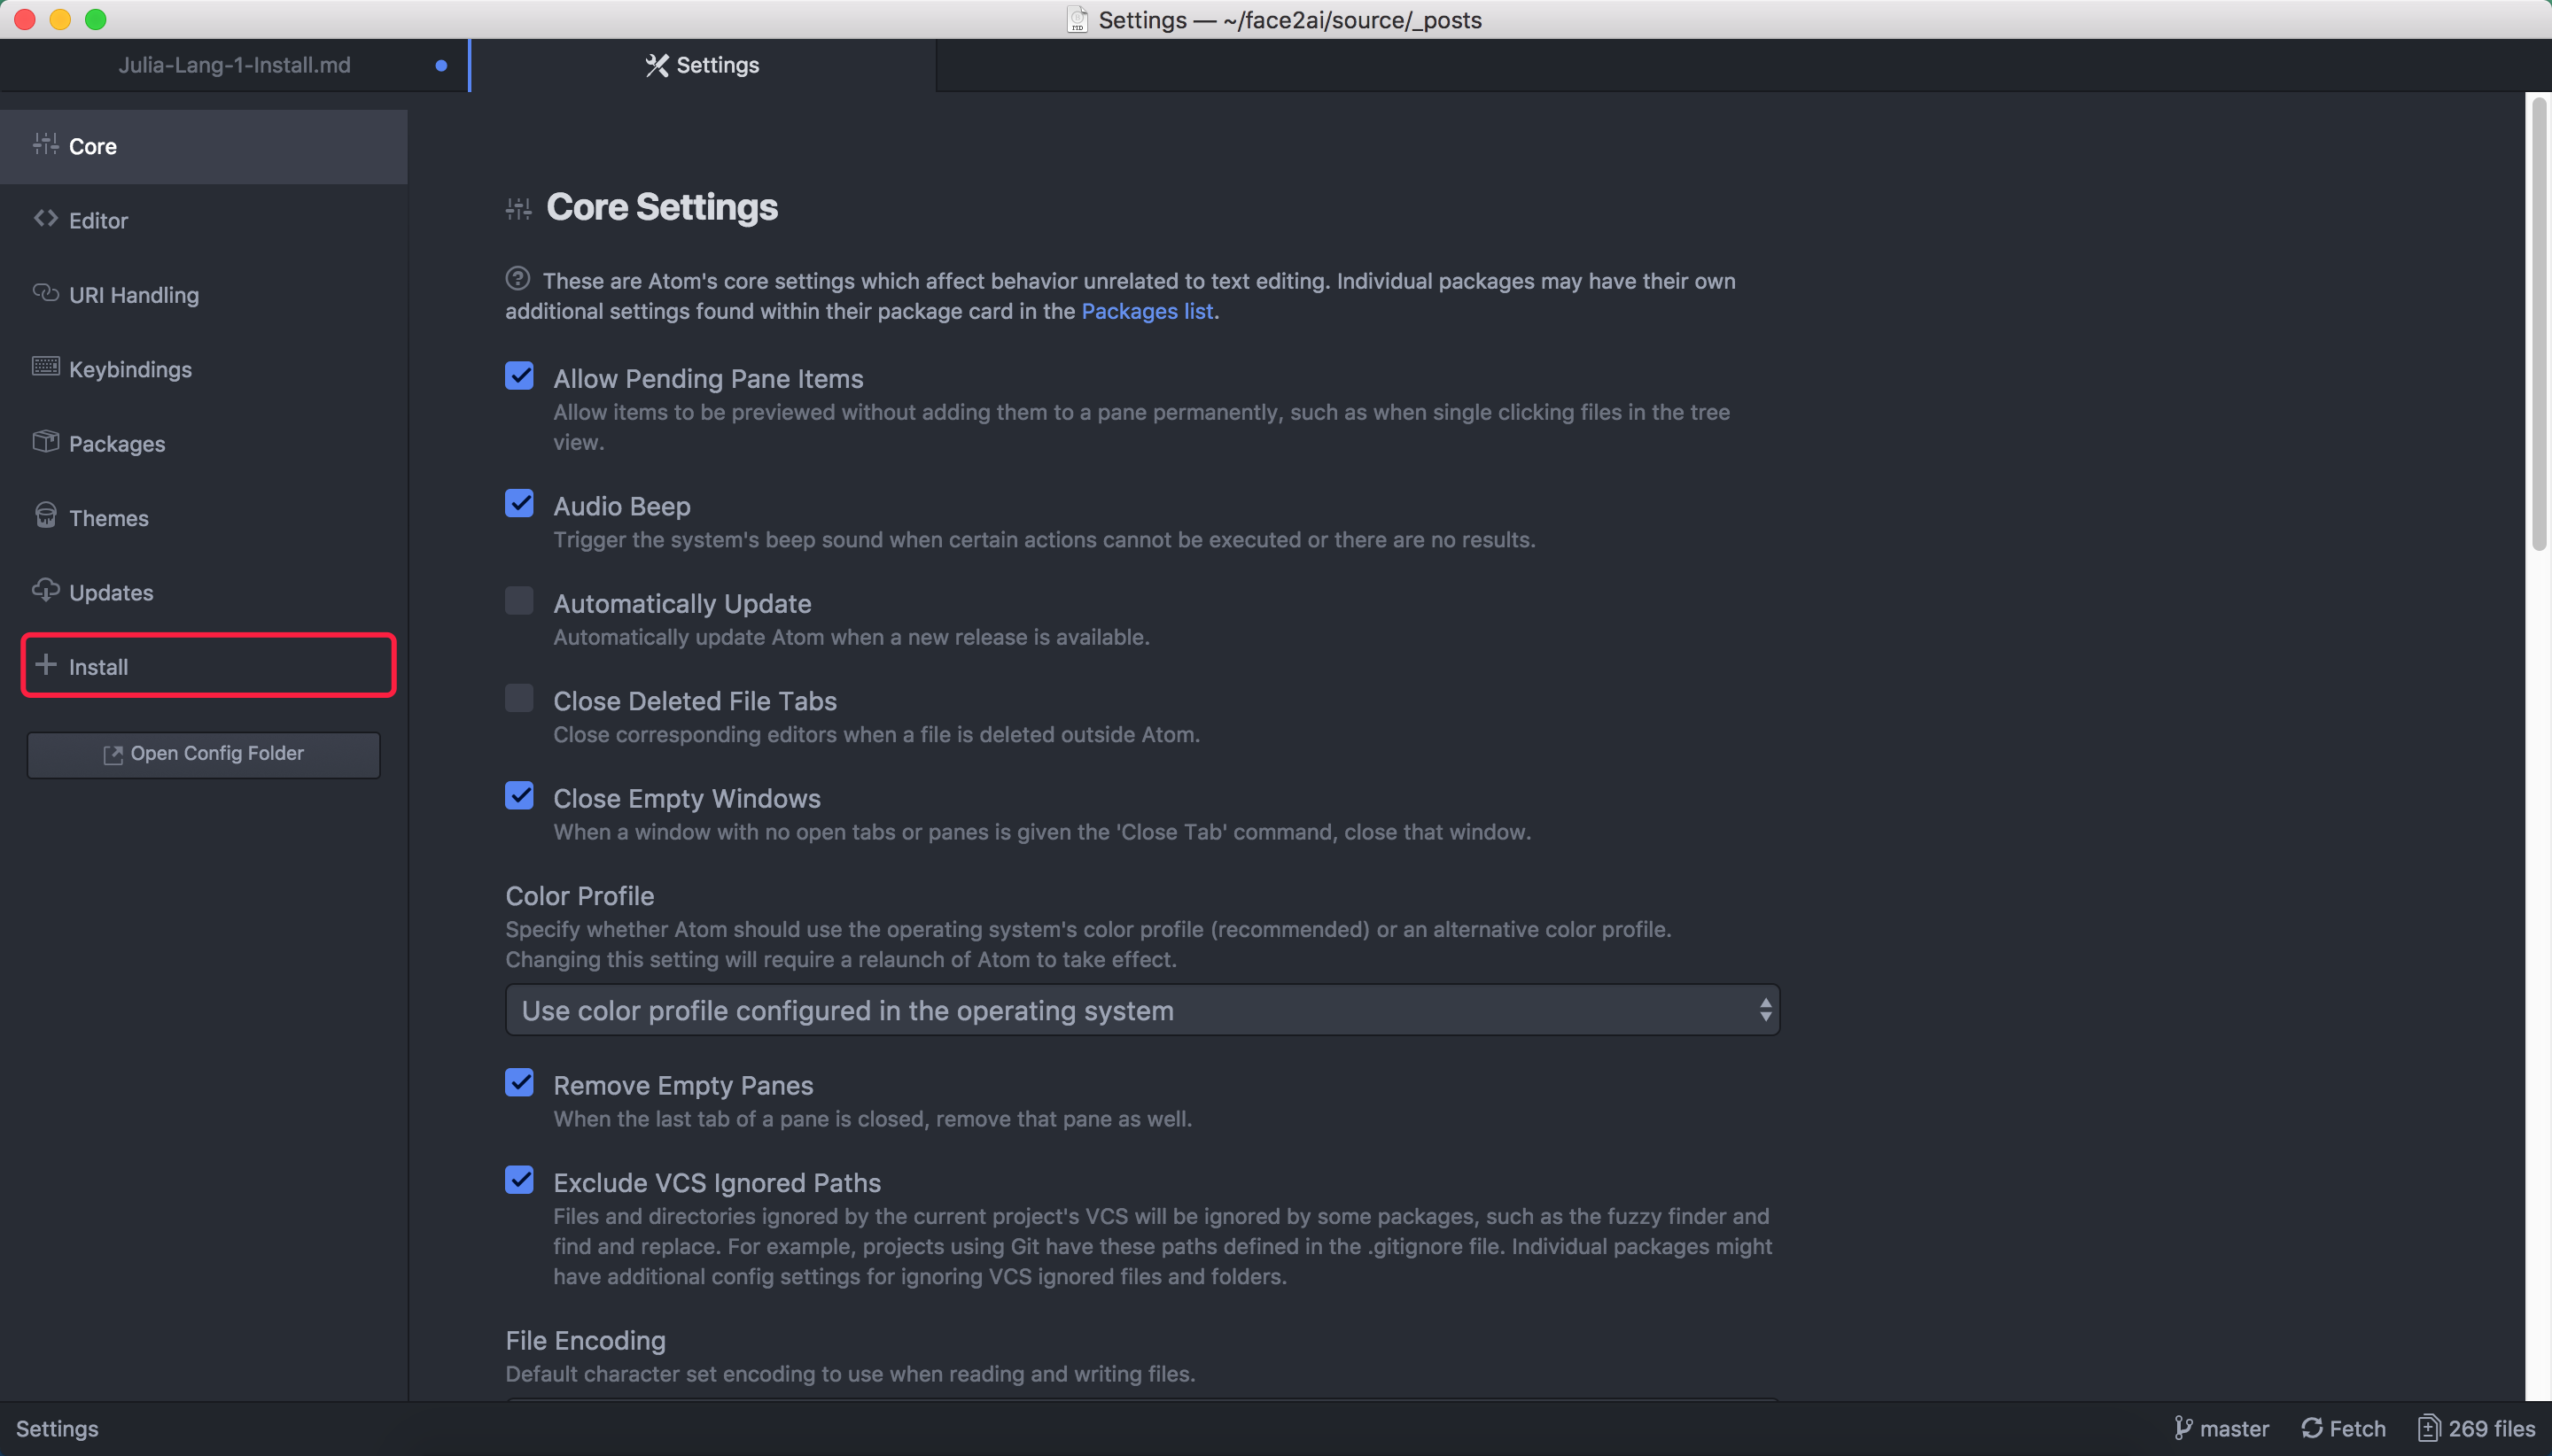Screen dimensions: 2552x1456
Task: Switch to the Julia-Lang-1-Install.md tab
Action: click(x=234, y=65)
